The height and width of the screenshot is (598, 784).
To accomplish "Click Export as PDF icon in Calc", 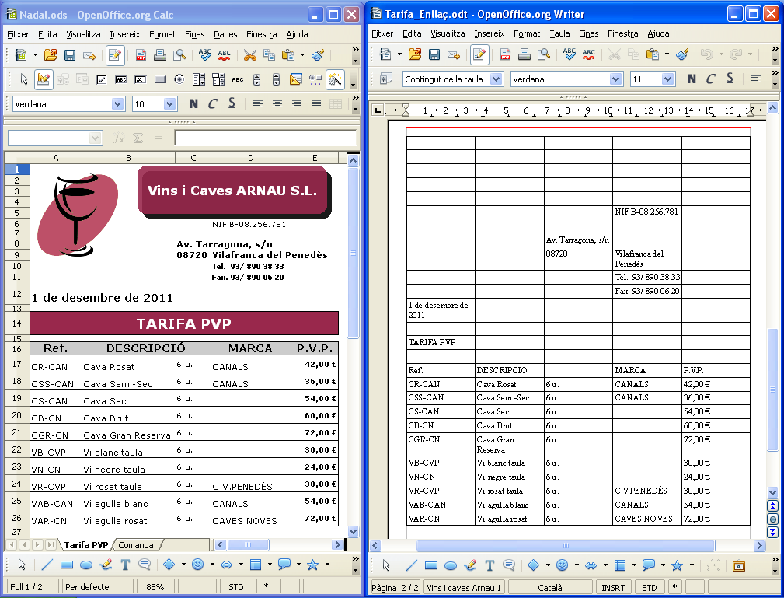I will [x=141, y=55].
